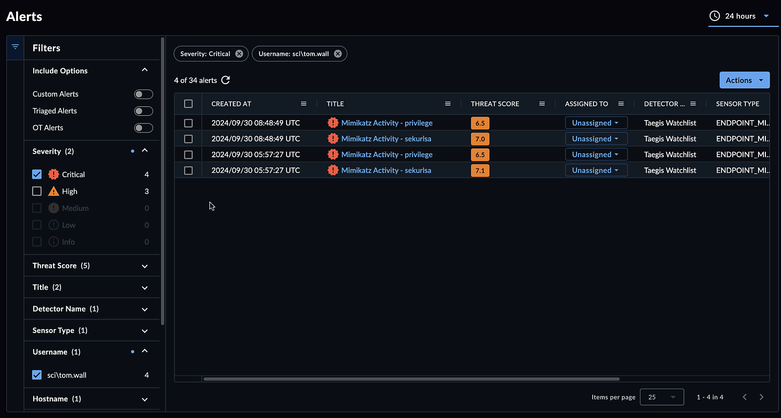
Task: Open the Assigned To column menu
Action: pos(621,104)
